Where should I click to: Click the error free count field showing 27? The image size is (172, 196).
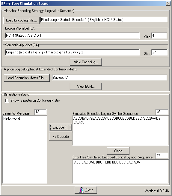[162, 156]
